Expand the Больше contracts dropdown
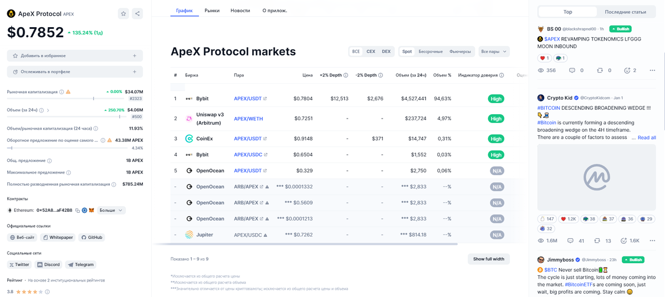 [x=111, y=211]
